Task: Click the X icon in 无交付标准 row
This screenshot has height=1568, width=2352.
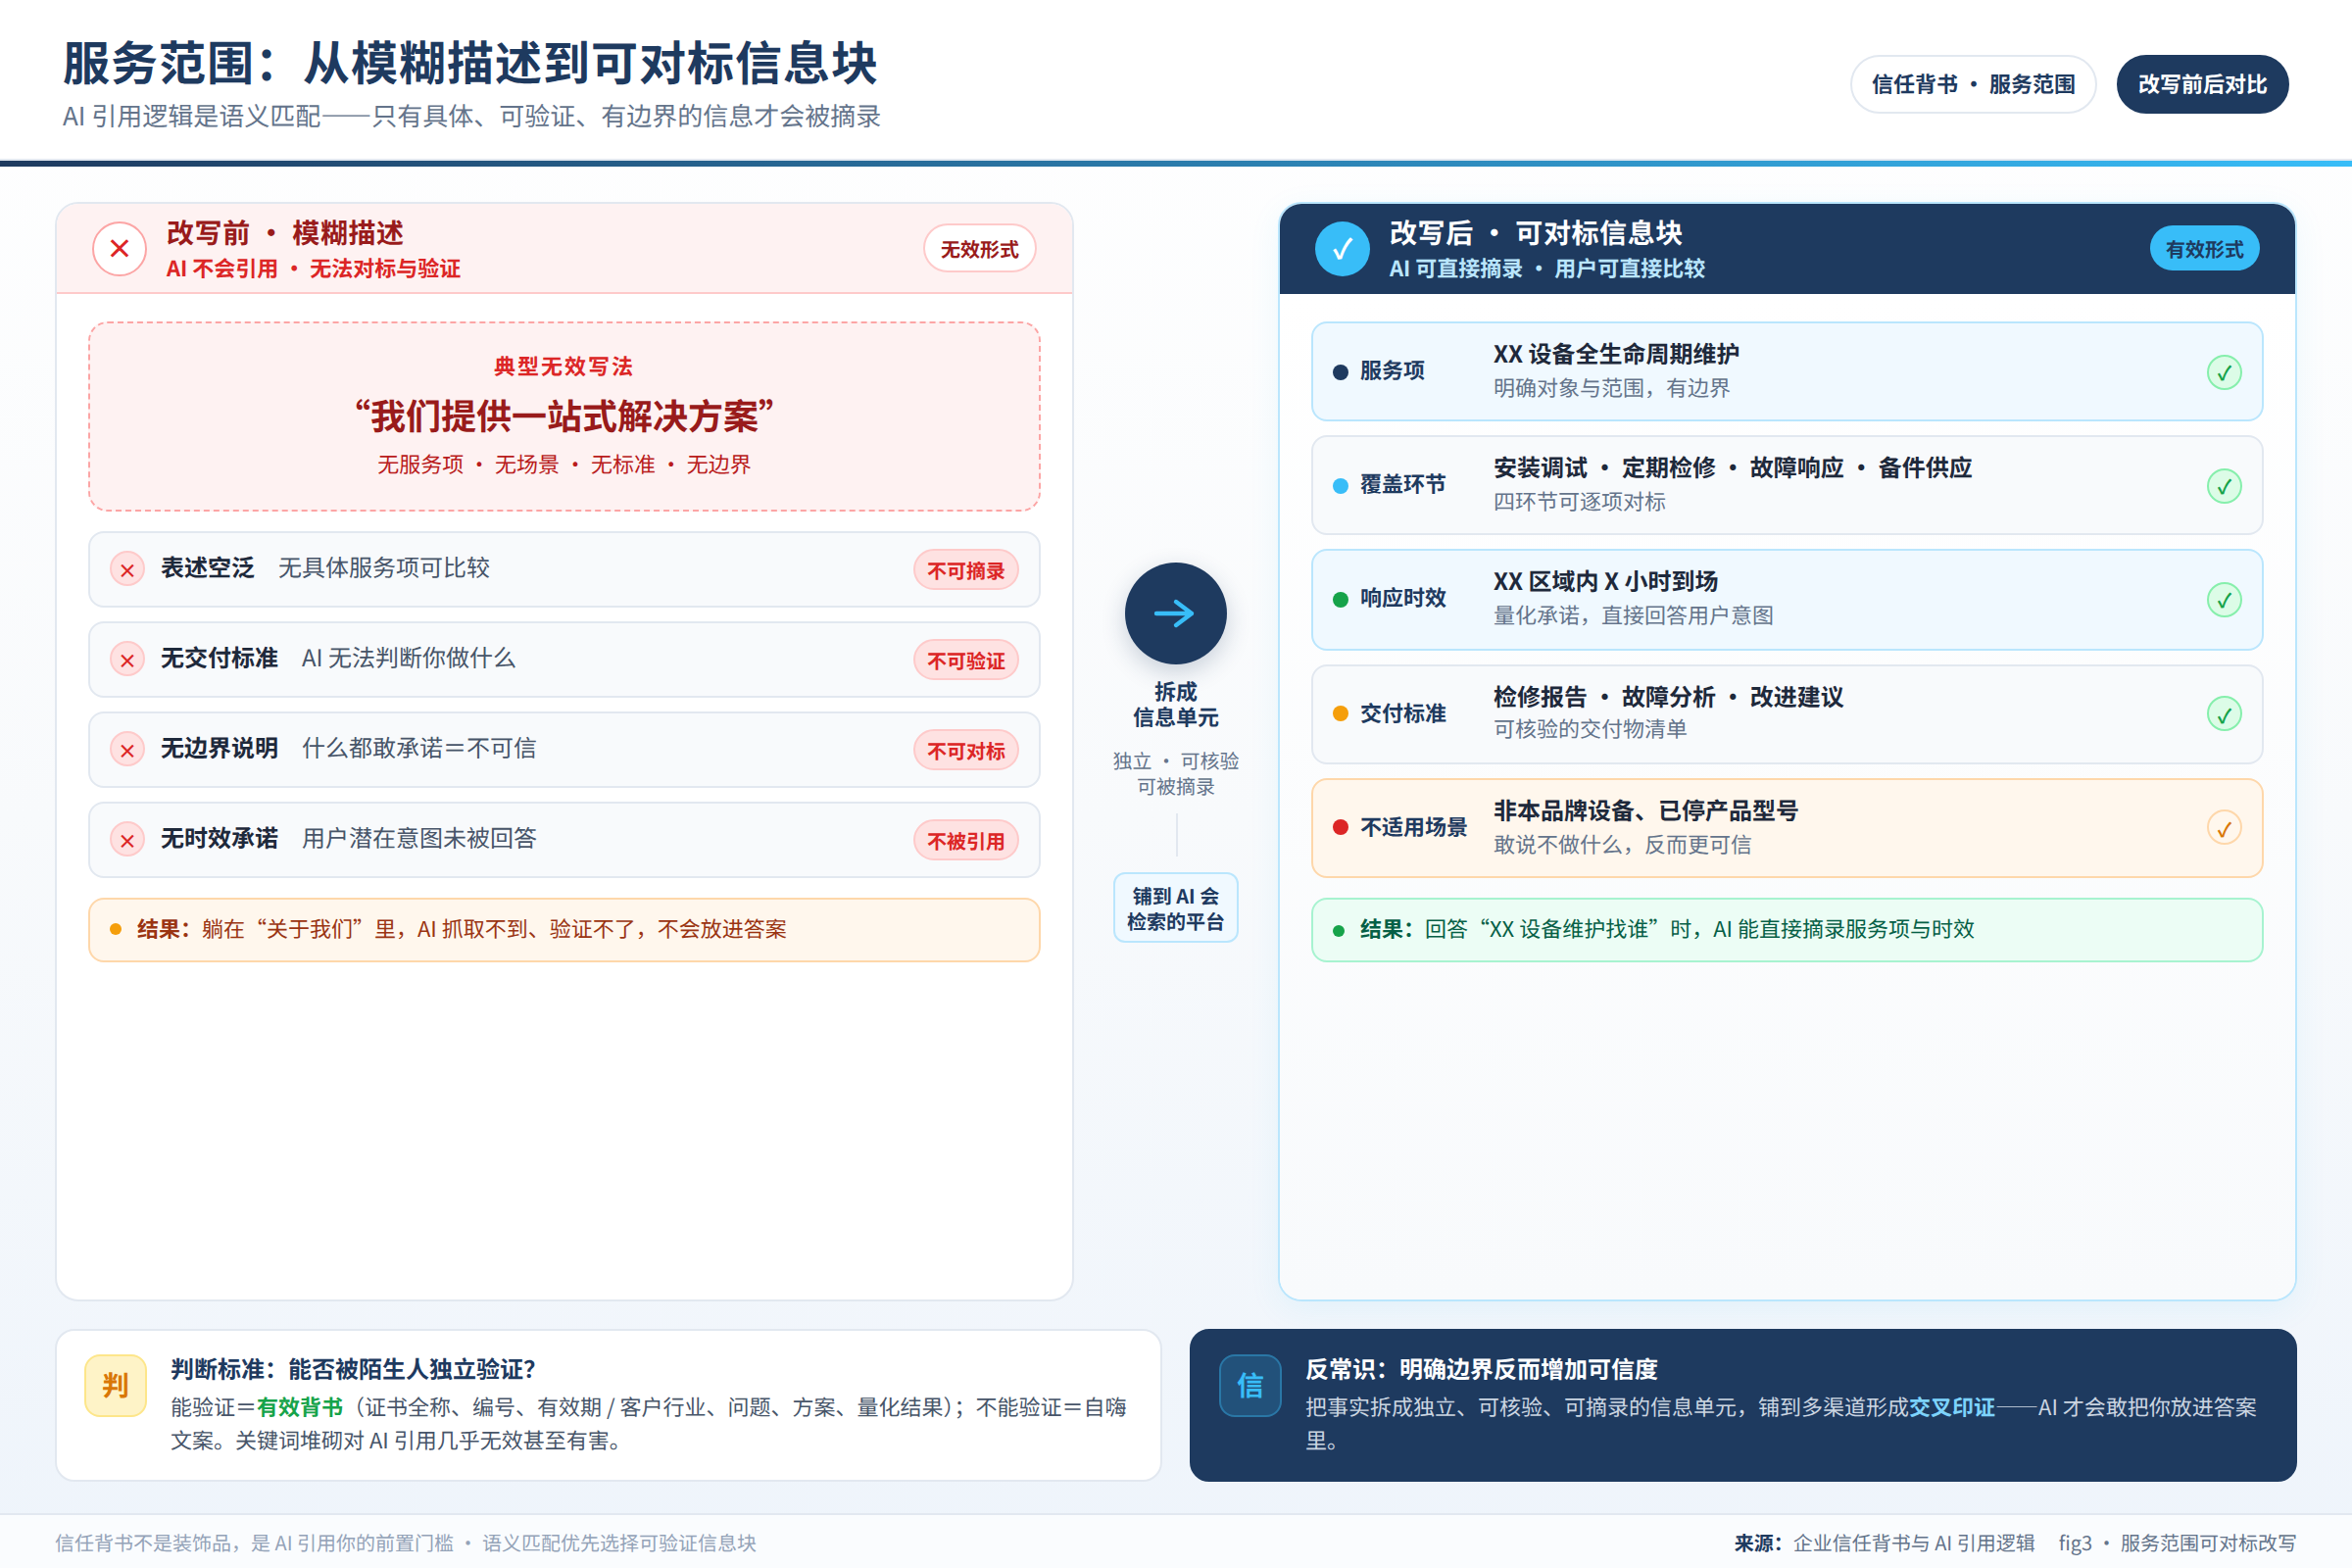Action: point(127,660)
